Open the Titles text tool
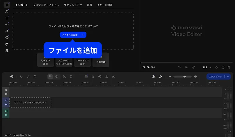The height and width of the screenshot is (137, 235). coord(7,18)
